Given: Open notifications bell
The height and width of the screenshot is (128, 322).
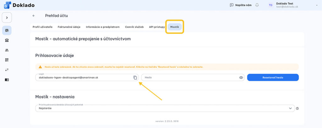Looking at the screenshot, I should [x=257, y=5].
